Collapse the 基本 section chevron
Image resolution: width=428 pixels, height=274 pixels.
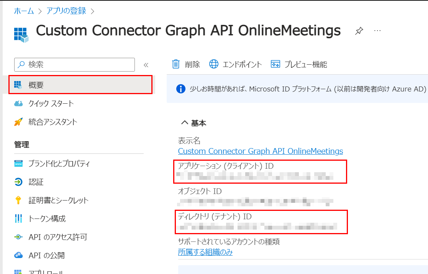[x=185, y=123]
